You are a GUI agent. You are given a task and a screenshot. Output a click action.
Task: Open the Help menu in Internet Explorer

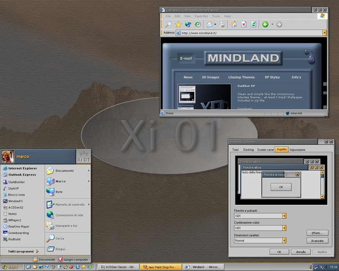[x=227, y=16]
